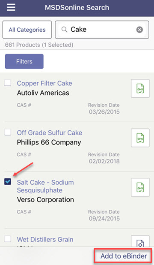Open GHS document for Salt Cake
This screenshot has height=265, width=154.
pos(140,187)
